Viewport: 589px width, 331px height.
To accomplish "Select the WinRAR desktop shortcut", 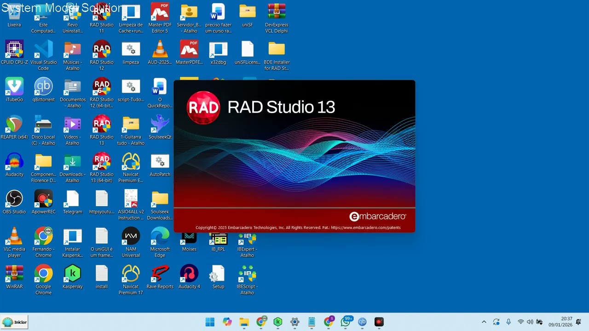I will tap(14, 277).
